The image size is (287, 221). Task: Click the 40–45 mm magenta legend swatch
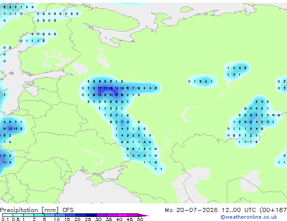[x=123, y=215]
